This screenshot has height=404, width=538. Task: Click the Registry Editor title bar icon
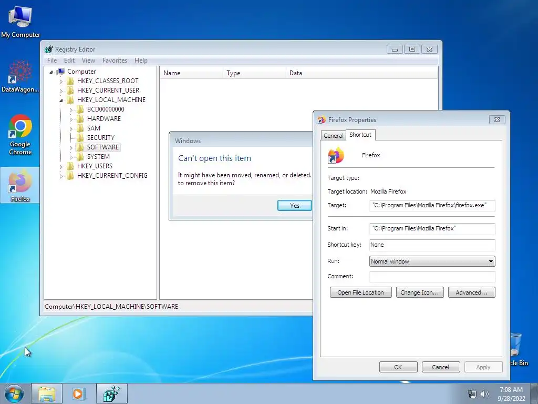pos(49,49)
